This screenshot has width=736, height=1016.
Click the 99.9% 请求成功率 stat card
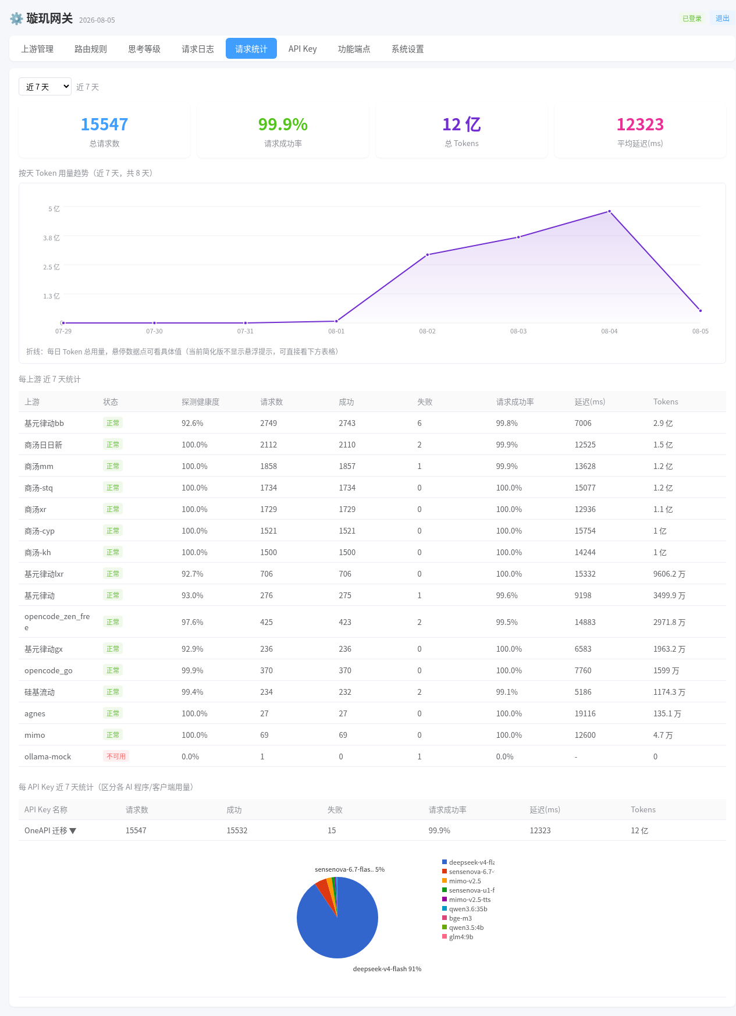283,132
